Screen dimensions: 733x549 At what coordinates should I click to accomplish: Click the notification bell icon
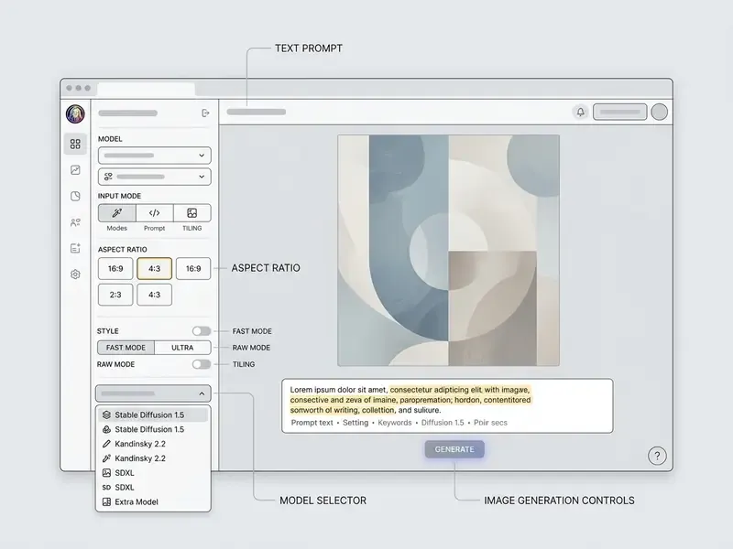580,112
